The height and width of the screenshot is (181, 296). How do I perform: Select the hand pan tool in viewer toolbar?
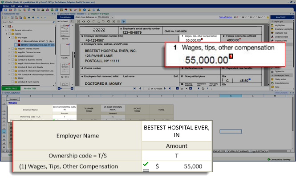[108, 21]
